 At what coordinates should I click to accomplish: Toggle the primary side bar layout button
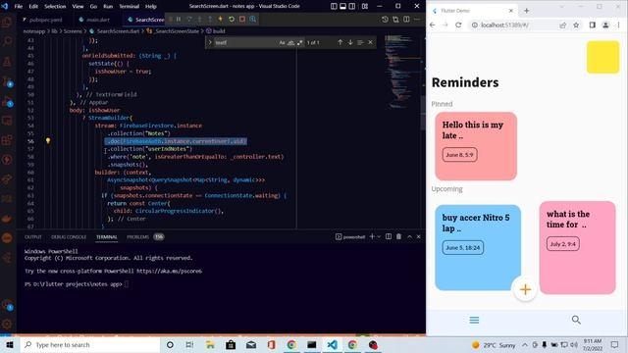click(334, 6)
